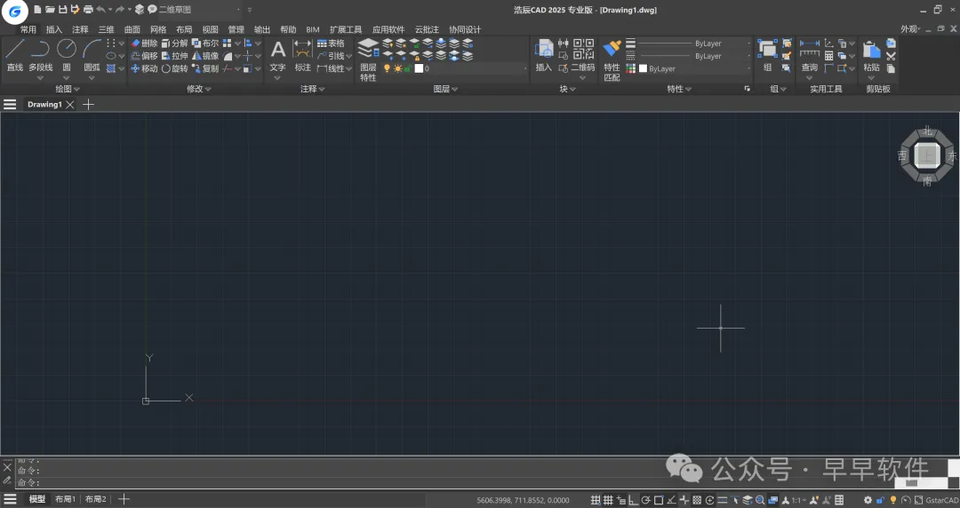Add a new layout with plus button
This screenshot has width=960, height=508.
pos(124,499)
